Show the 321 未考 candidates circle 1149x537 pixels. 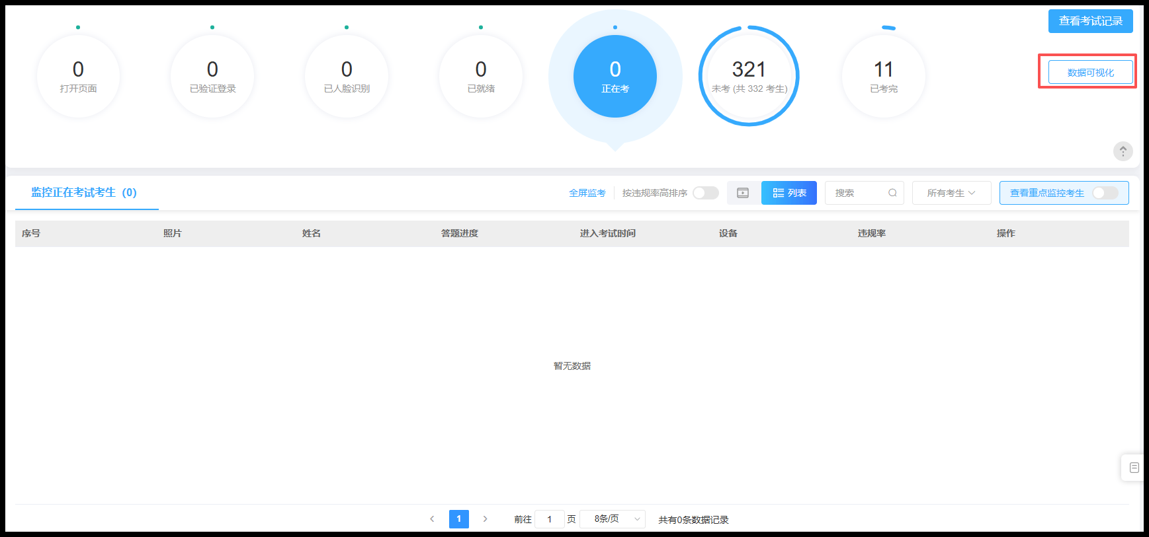tap(749, 77)
